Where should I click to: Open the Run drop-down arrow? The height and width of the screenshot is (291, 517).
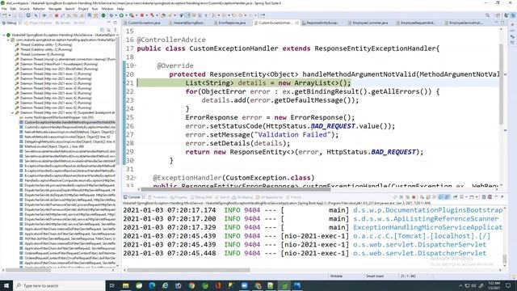point(125,15)
